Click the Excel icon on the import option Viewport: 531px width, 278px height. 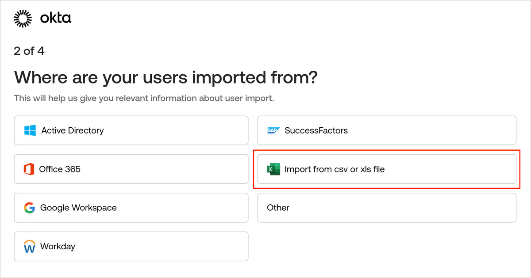pyautogui.click(x=274, y=169)
